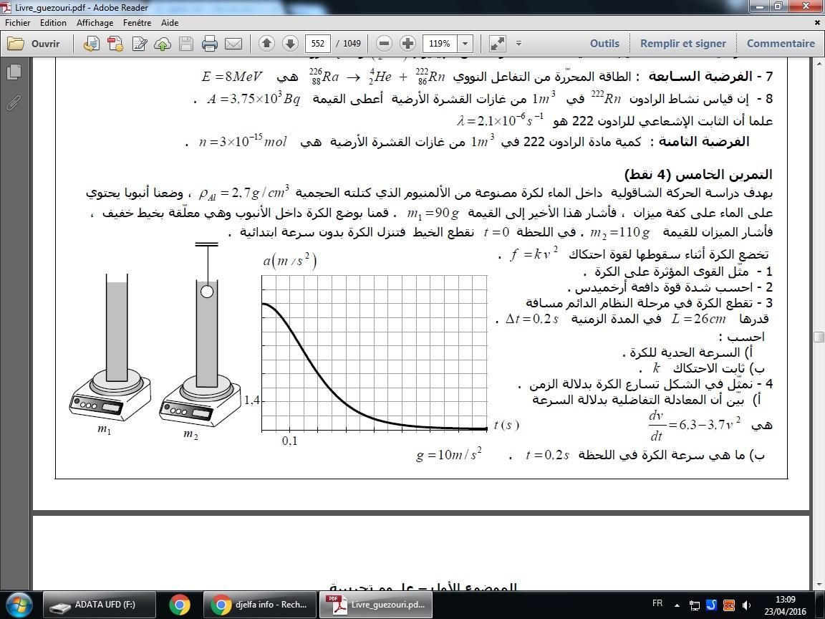
Task: Launch the pinned Chrome taskbar icon
Action: (180, 605)
